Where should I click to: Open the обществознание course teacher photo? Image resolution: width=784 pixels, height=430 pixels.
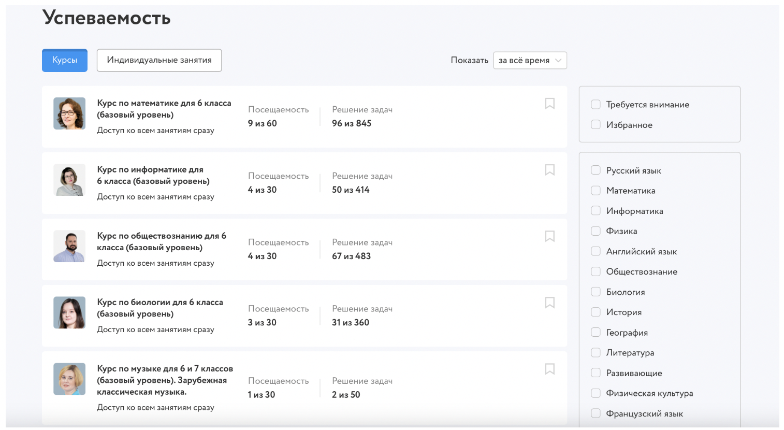tap(69, 246)
